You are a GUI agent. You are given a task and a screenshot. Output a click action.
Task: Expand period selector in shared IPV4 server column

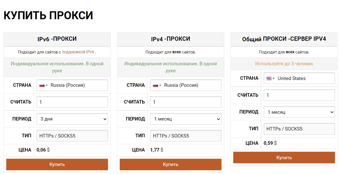(299, 112)
